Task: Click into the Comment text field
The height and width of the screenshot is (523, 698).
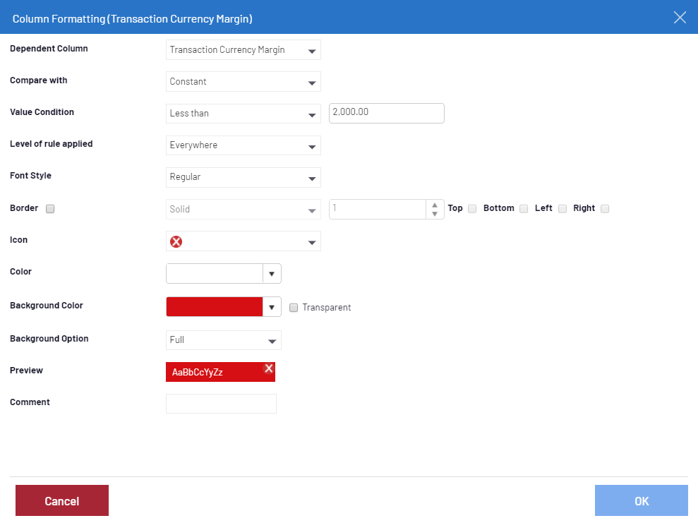Action: (221, 404)
